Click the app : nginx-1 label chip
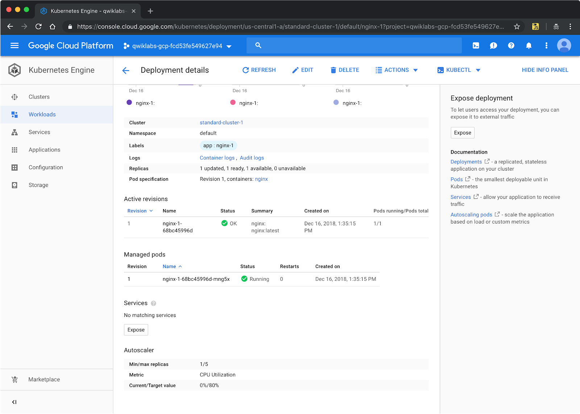This screenshot has width=580, height=414. tap(218, 146)
